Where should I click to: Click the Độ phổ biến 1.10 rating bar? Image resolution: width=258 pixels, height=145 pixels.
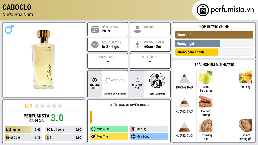point(23,138)
